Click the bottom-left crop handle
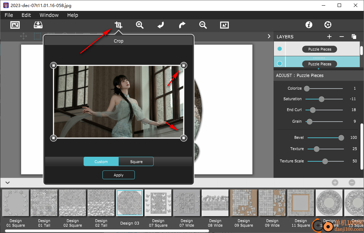Screen dimensions: 364x233 [54, 138]
